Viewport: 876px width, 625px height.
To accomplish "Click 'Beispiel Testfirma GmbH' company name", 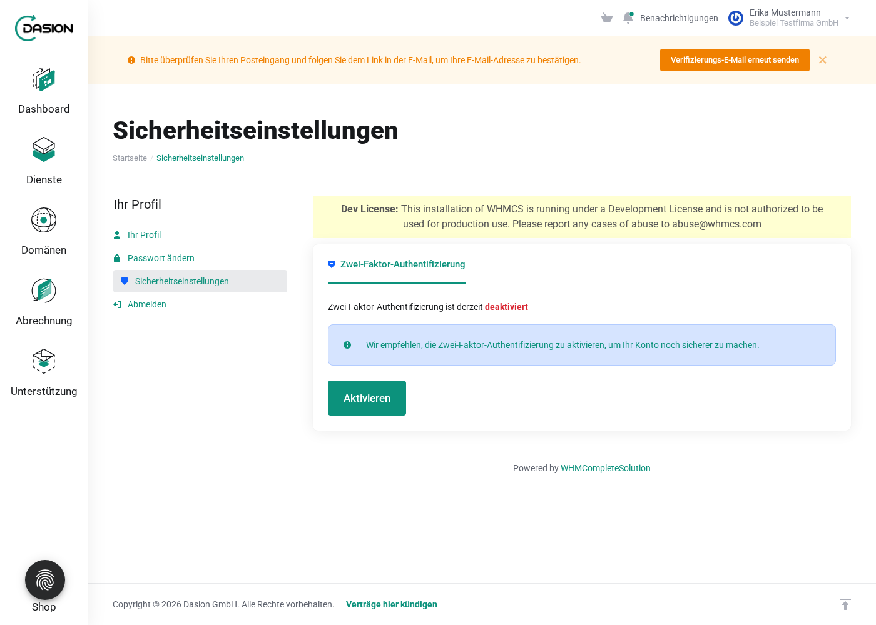I will 794,23.
